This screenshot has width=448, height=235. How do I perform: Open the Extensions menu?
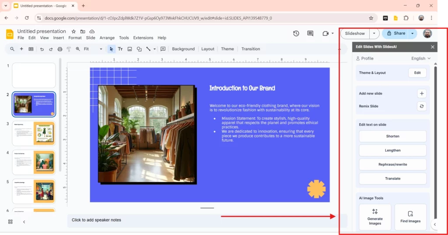tap(143, 38)
